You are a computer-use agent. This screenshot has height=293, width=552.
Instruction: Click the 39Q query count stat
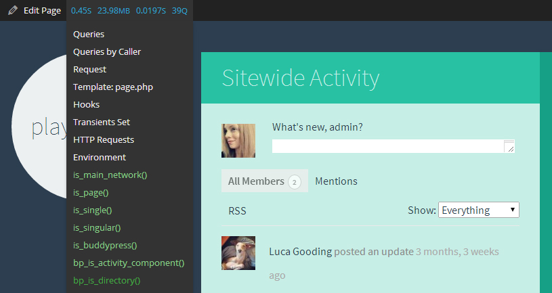pyautogui.click(x=179, y=11)
